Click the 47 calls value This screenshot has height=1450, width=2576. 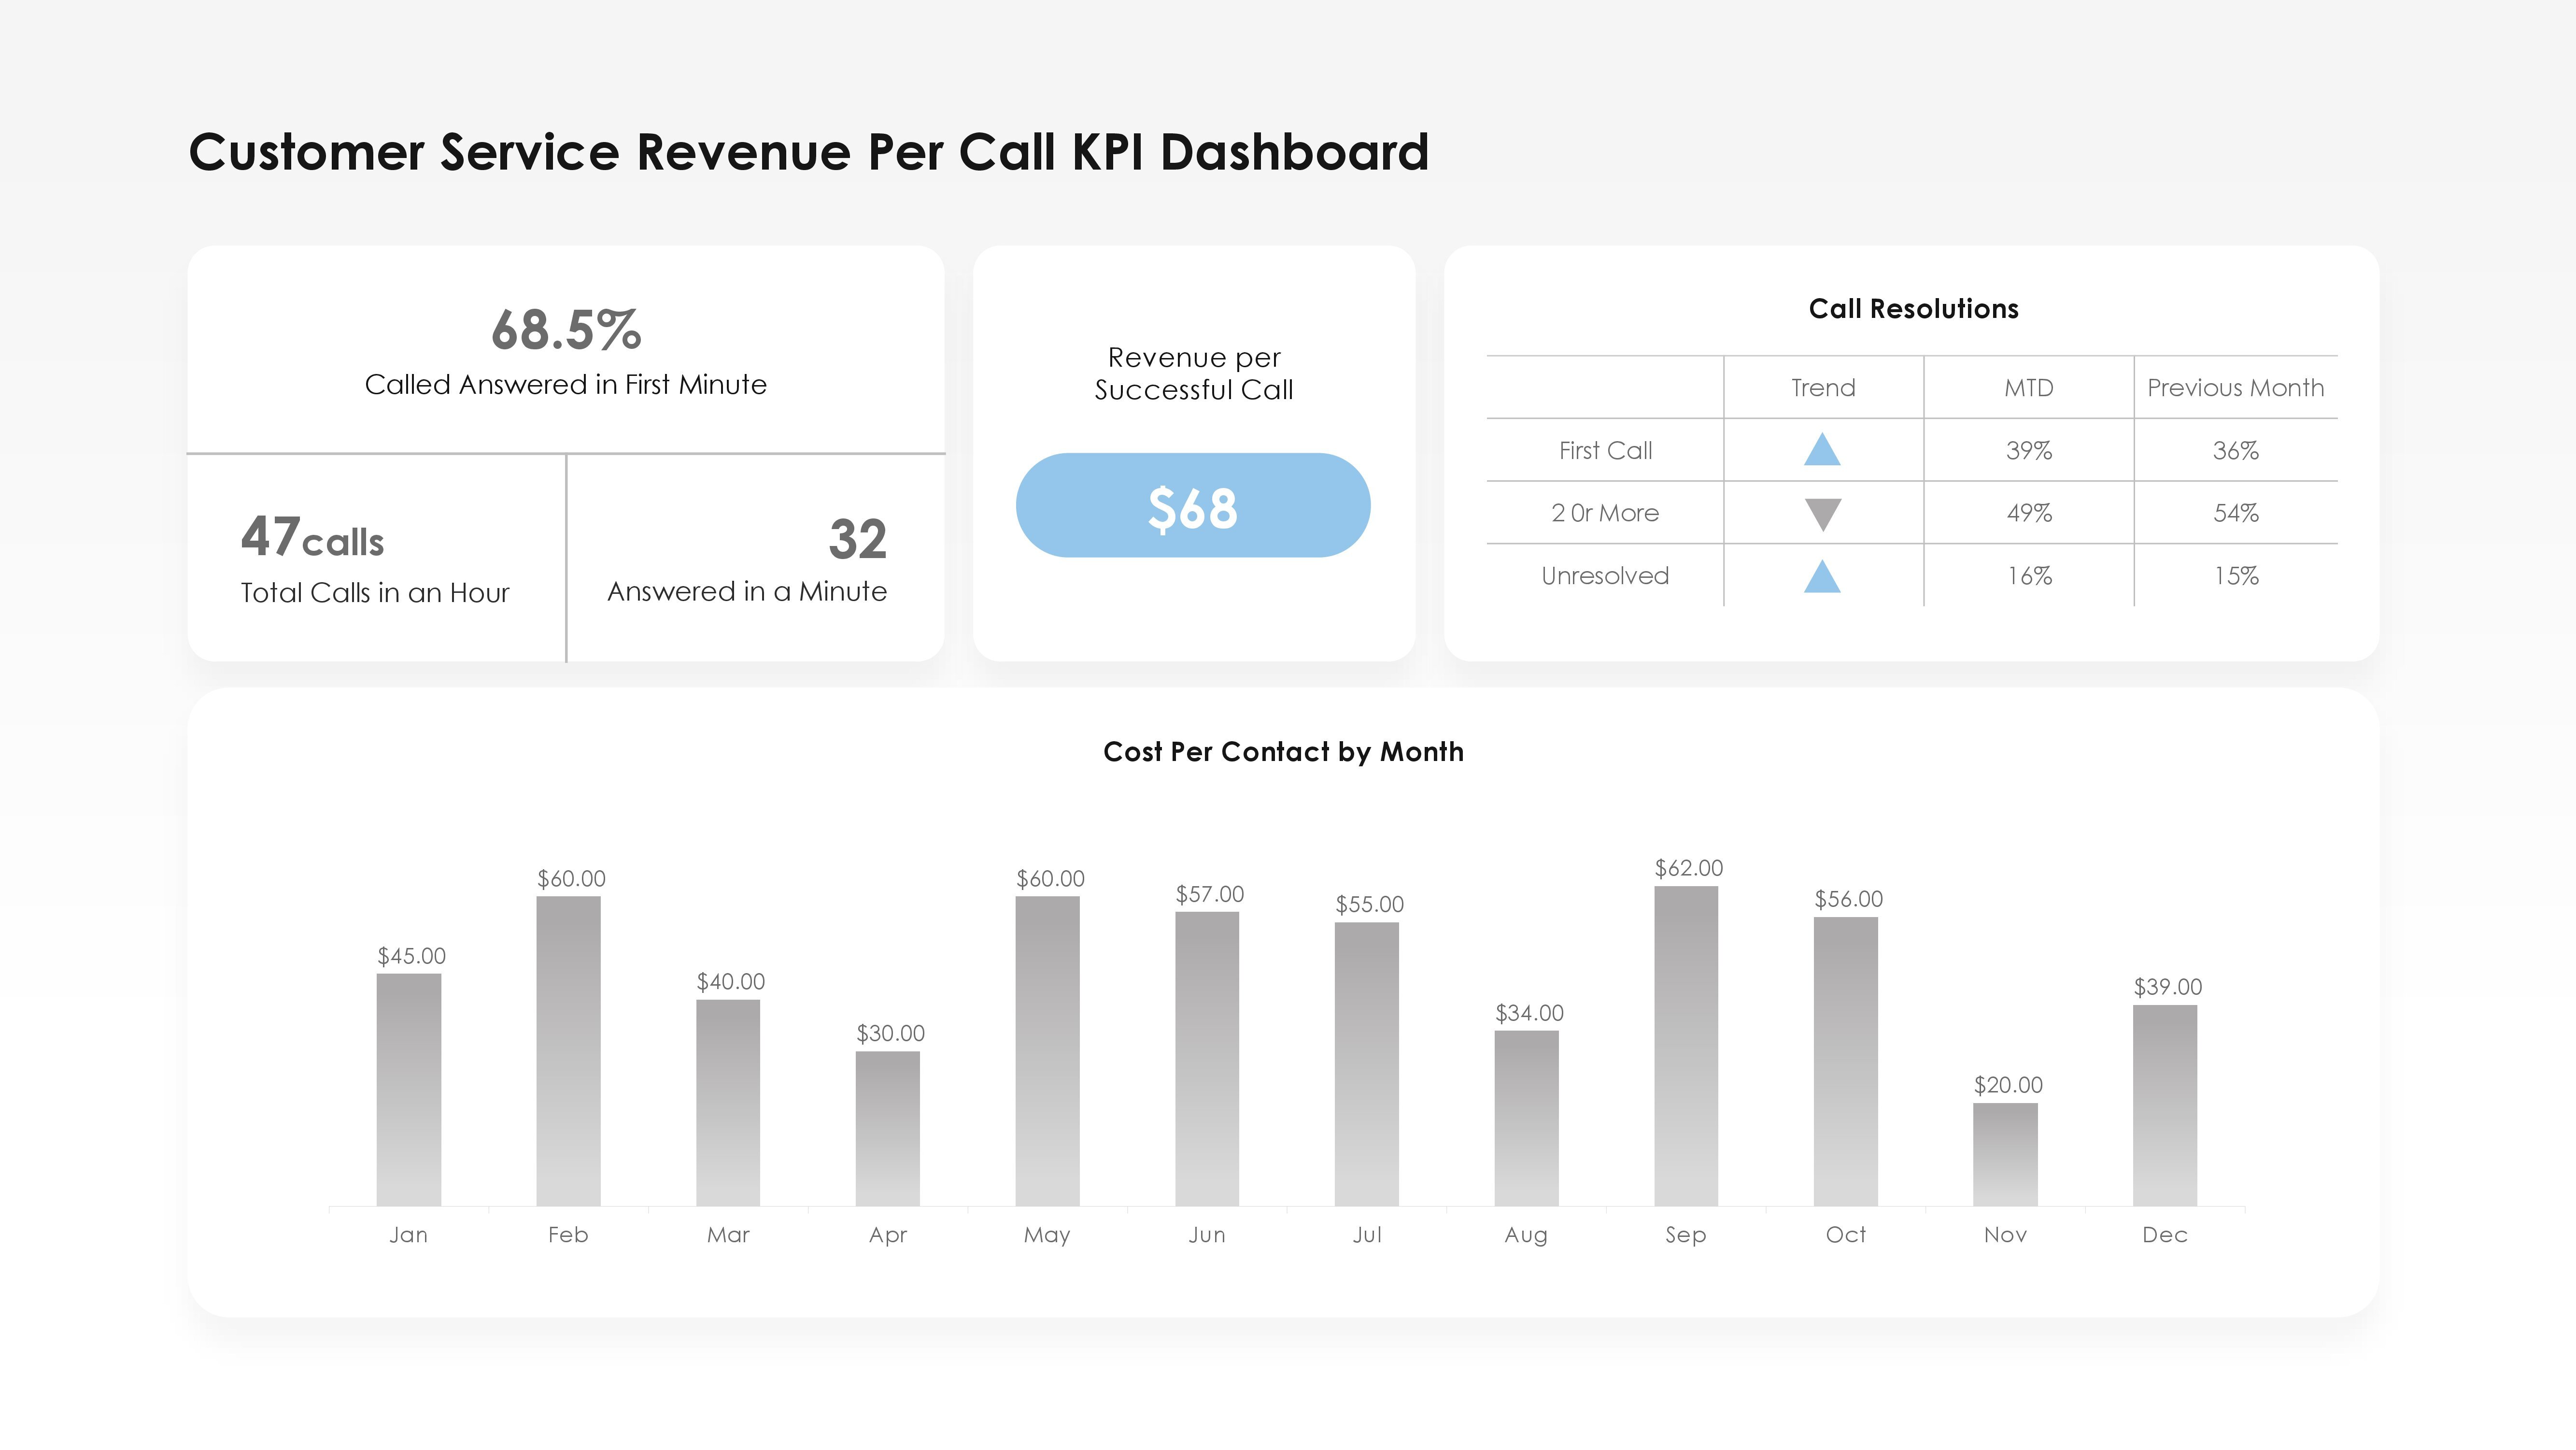(312, 536)
